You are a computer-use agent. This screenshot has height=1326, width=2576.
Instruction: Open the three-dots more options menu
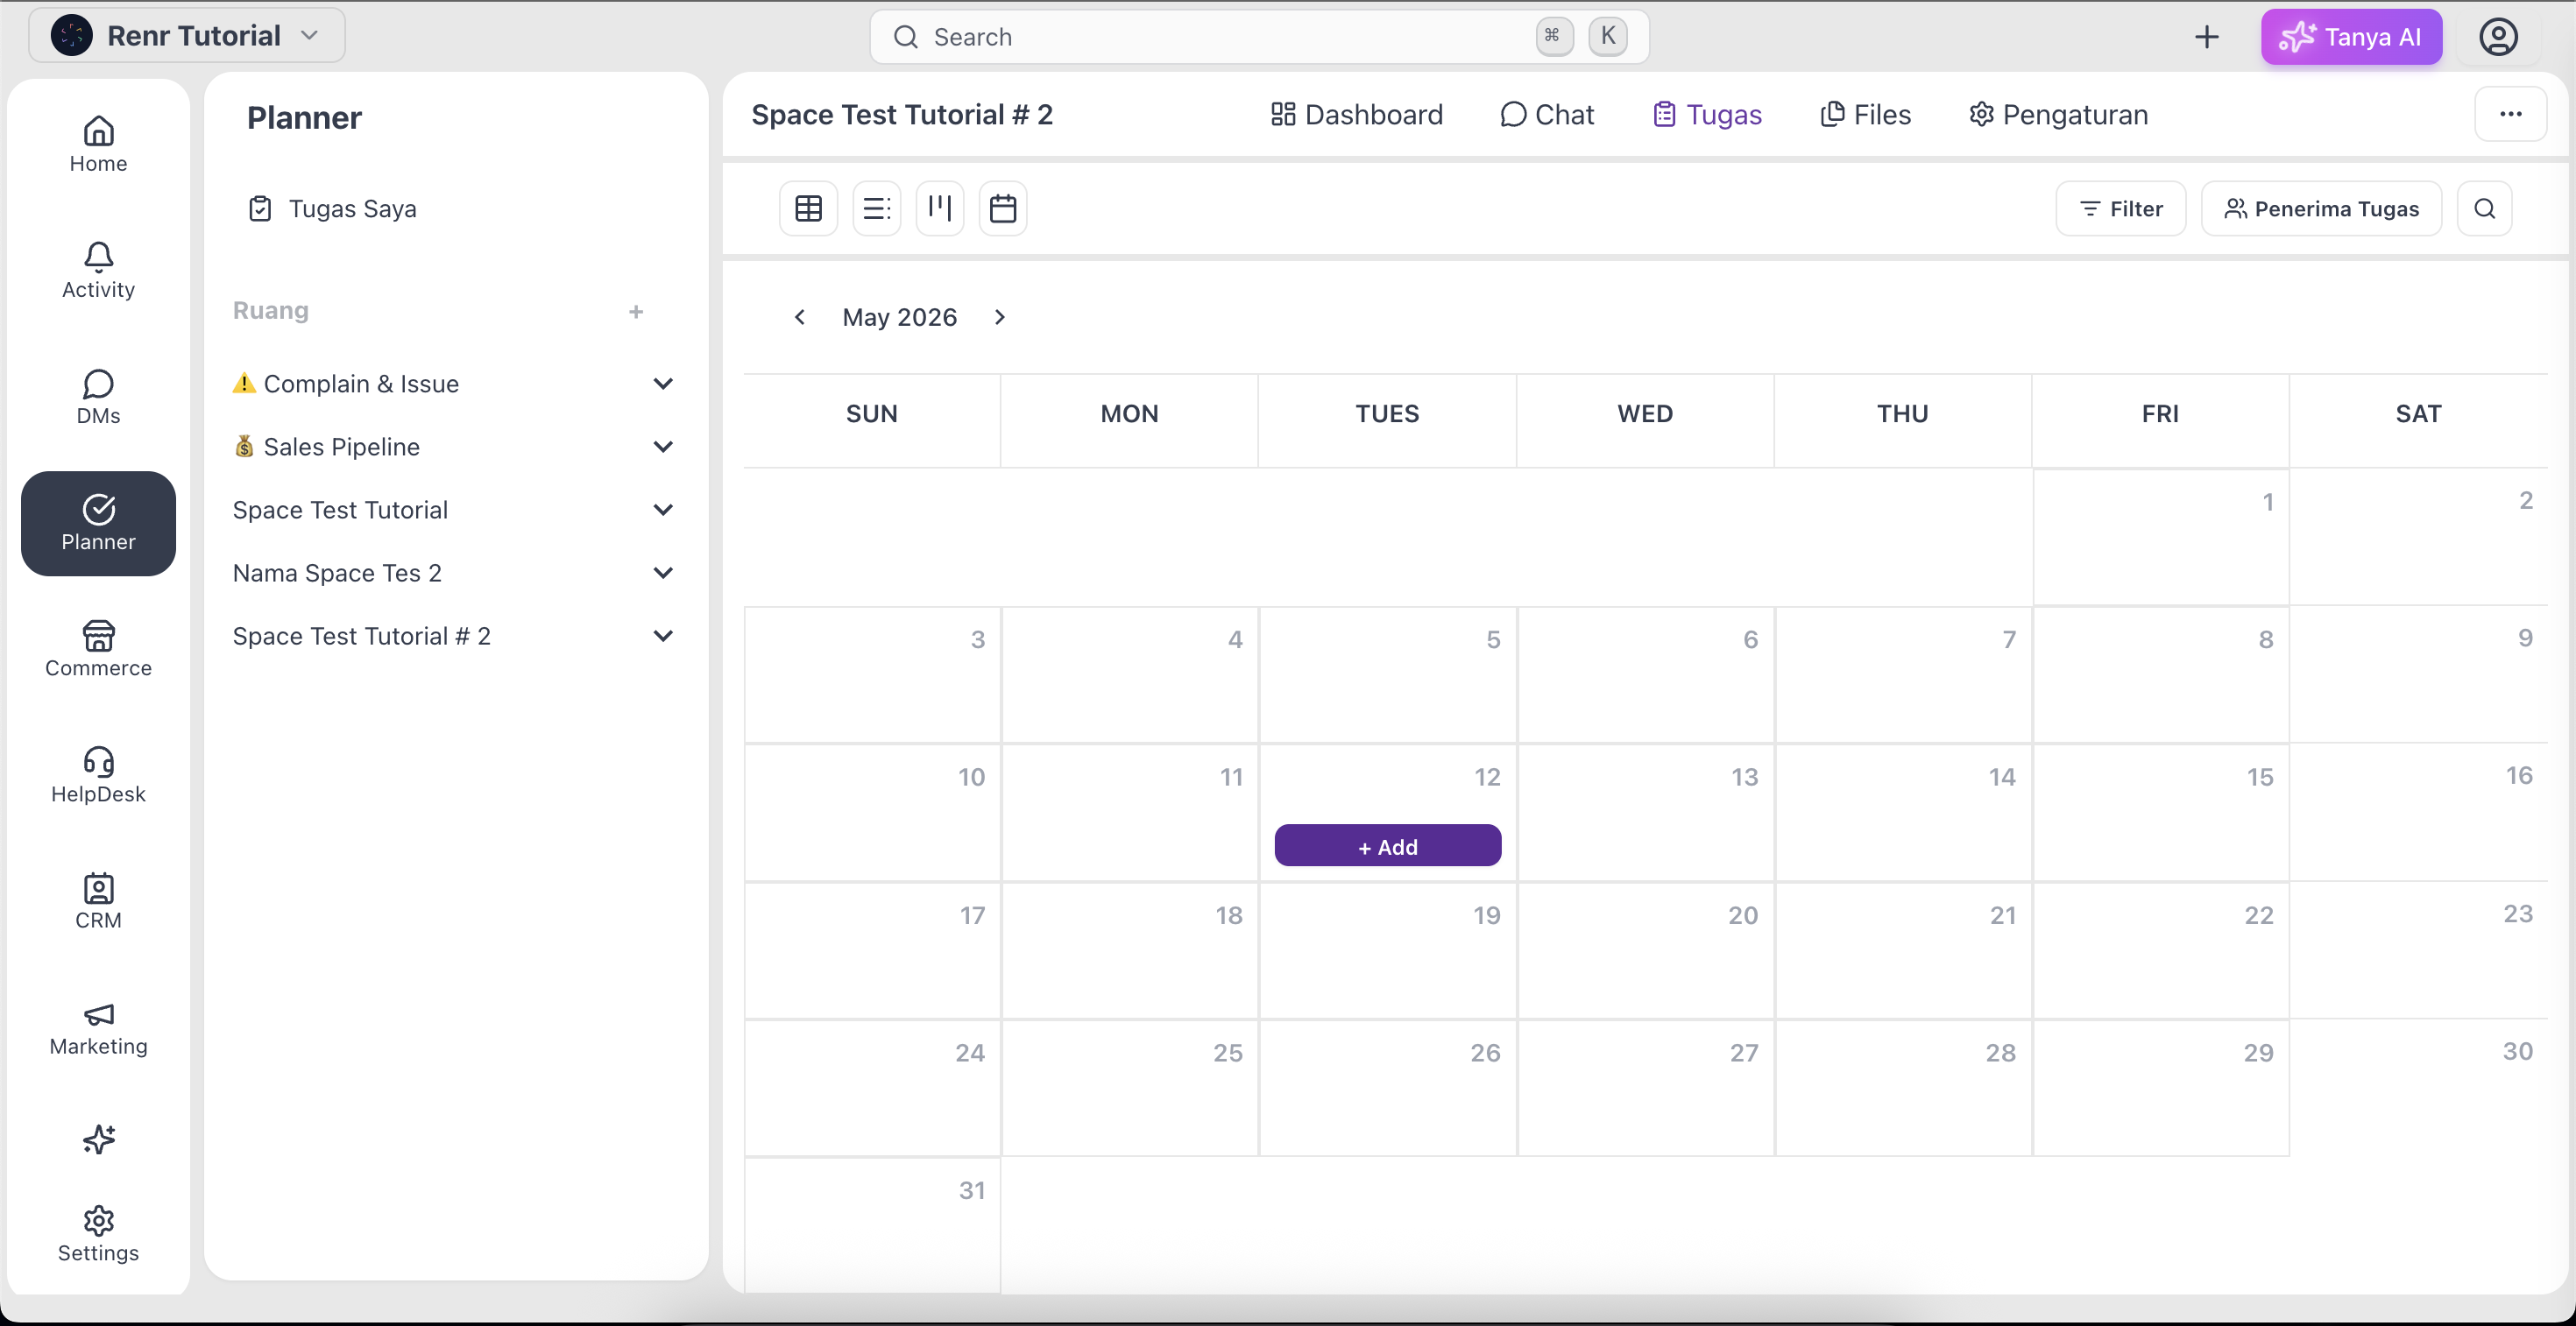2510,114
